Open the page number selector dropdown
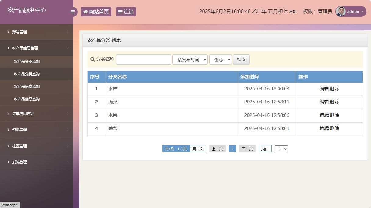Viewport: 371px width, 208px height. pos(281,149)
